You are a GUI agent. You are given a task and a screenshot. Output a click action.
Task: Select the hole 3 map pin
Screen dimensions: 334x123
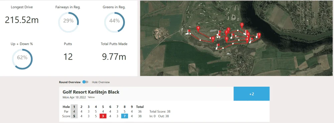pyautogui.click(x=259, y=35)
